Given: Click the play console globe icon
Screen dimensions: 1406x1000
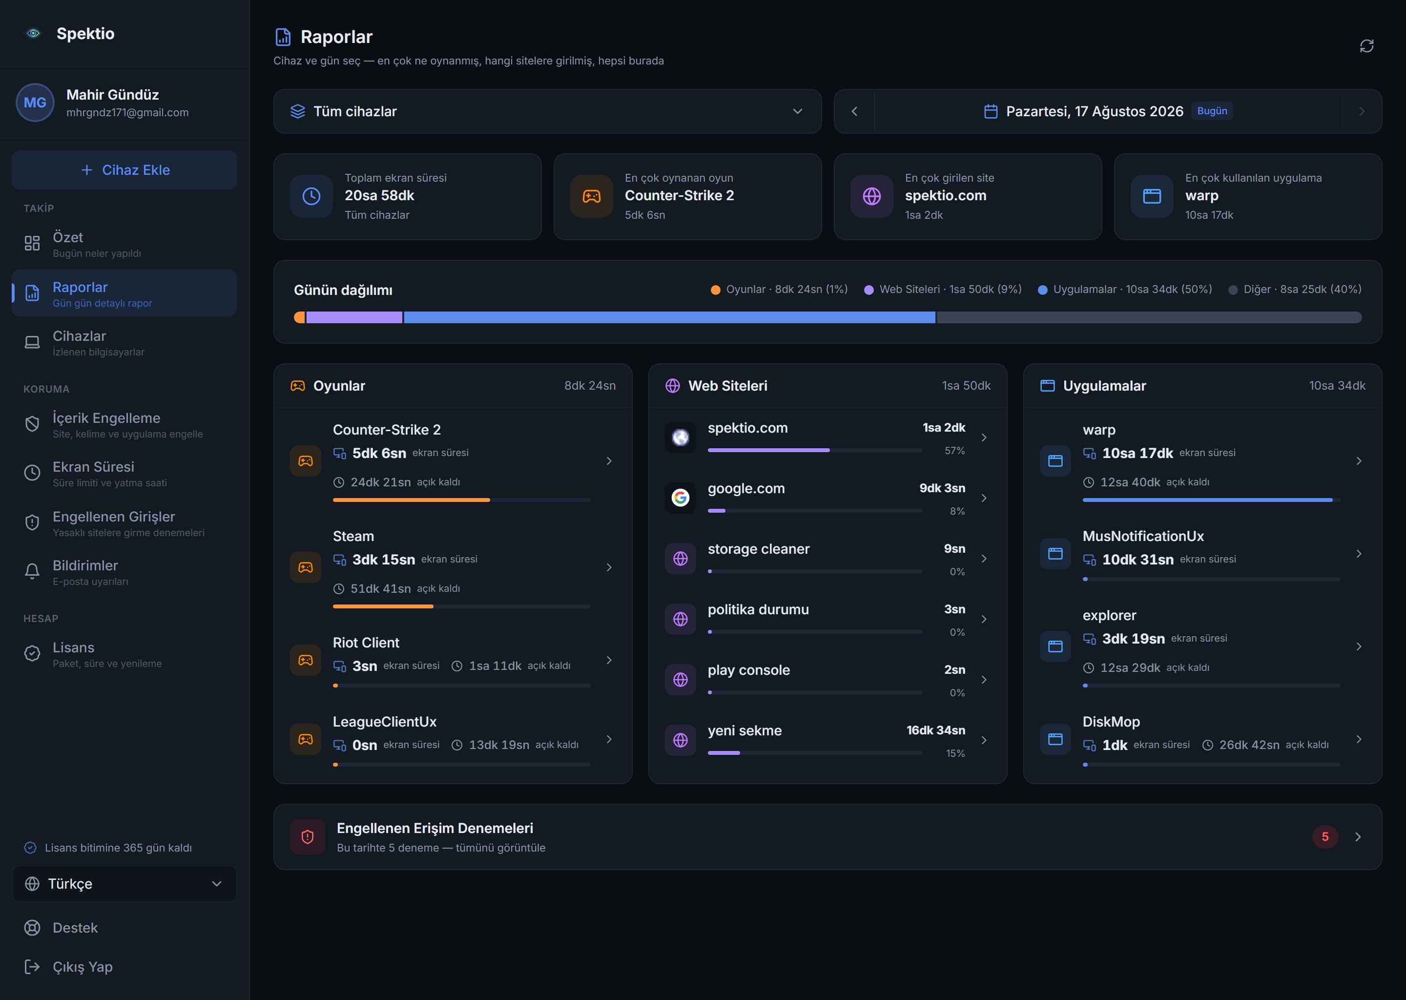Looking at the screenshot, I should click(x=680, y=679).
